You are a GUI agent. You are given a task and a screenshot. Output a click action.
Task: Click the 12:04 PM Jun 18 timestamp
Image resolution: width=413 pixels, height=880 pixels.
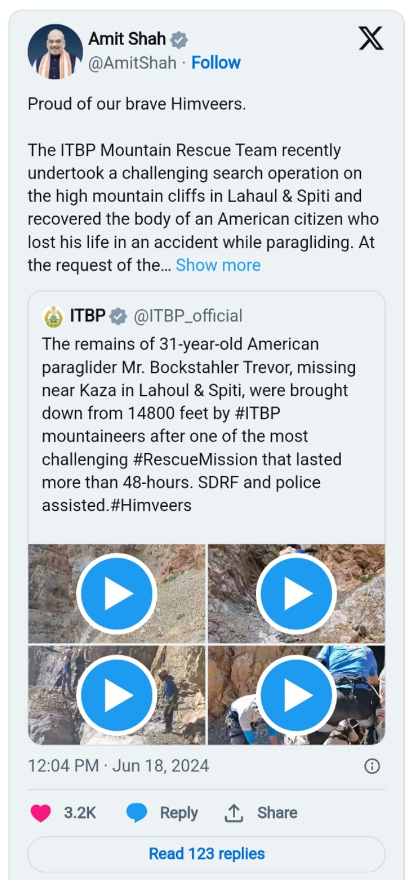tap(118, 766)
